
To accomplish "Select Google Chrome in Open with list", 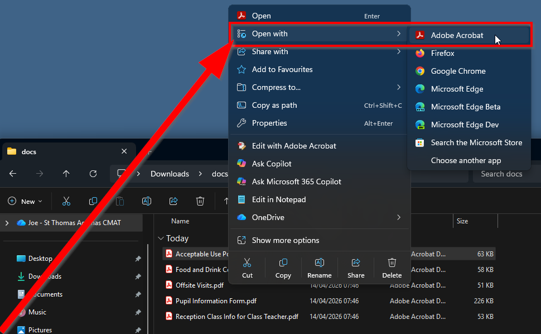I will (458, 71).
